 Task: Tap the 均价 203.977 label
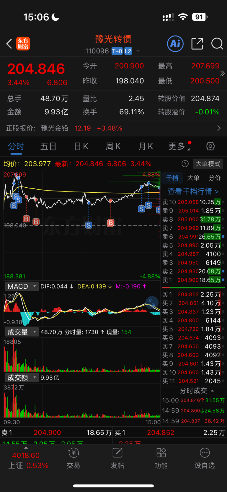tap(27, 164)
